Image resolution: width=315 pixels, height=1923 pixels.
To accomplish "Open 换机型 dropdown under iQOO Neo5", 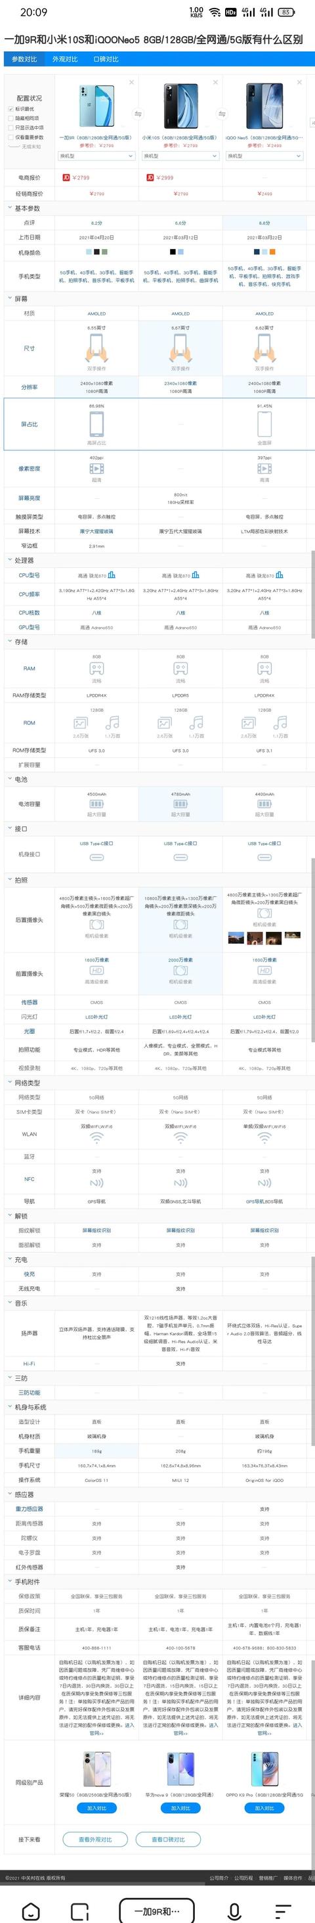I will pyautogui.click(x=264, y=156).
